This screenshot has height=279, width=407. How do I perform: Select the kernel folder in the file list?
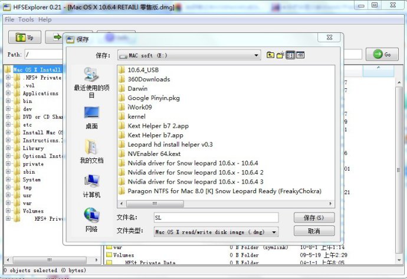[136, 117]
